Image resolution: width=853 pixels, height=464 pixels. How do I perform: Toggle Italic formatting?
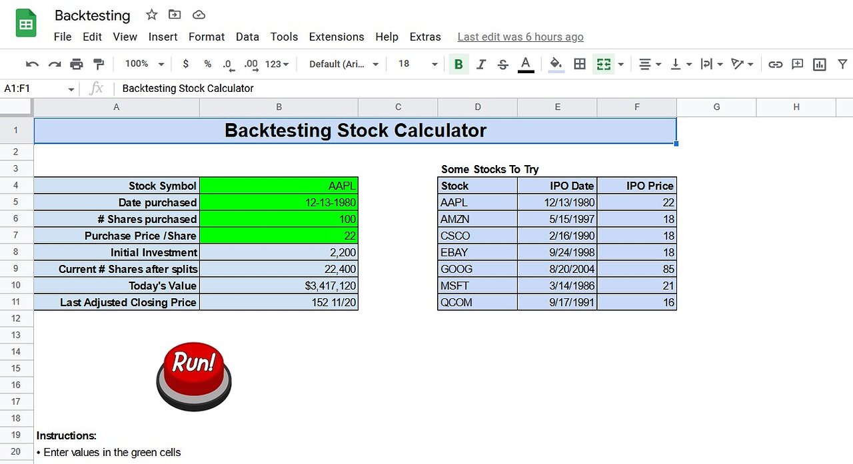pyautogui.click(x=481, y=64)
